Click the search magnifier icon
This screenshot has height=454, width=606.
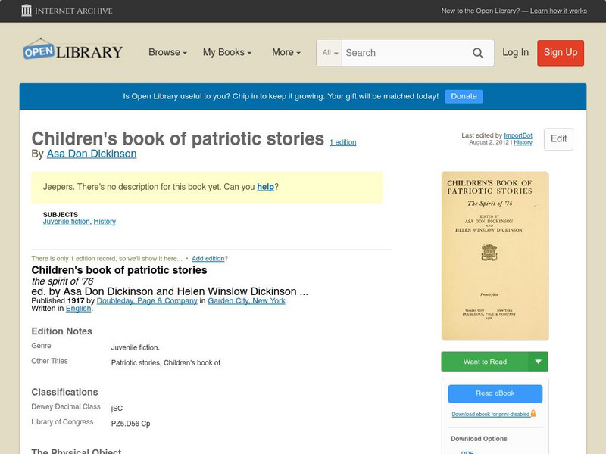coord(477,53)
